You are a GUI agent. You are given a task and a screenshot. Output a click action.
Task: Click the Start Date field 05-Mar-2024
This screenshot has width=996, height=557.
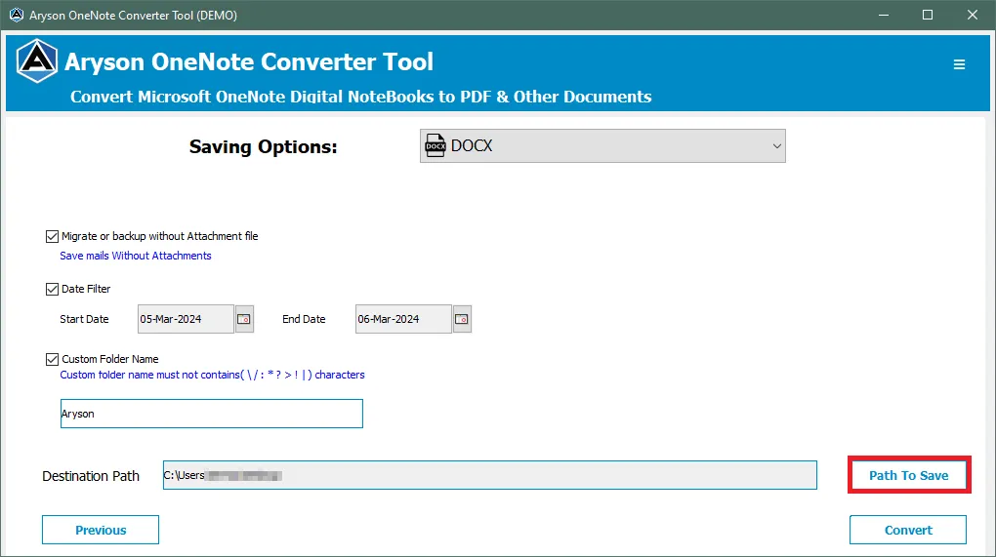tap(186, 319)
